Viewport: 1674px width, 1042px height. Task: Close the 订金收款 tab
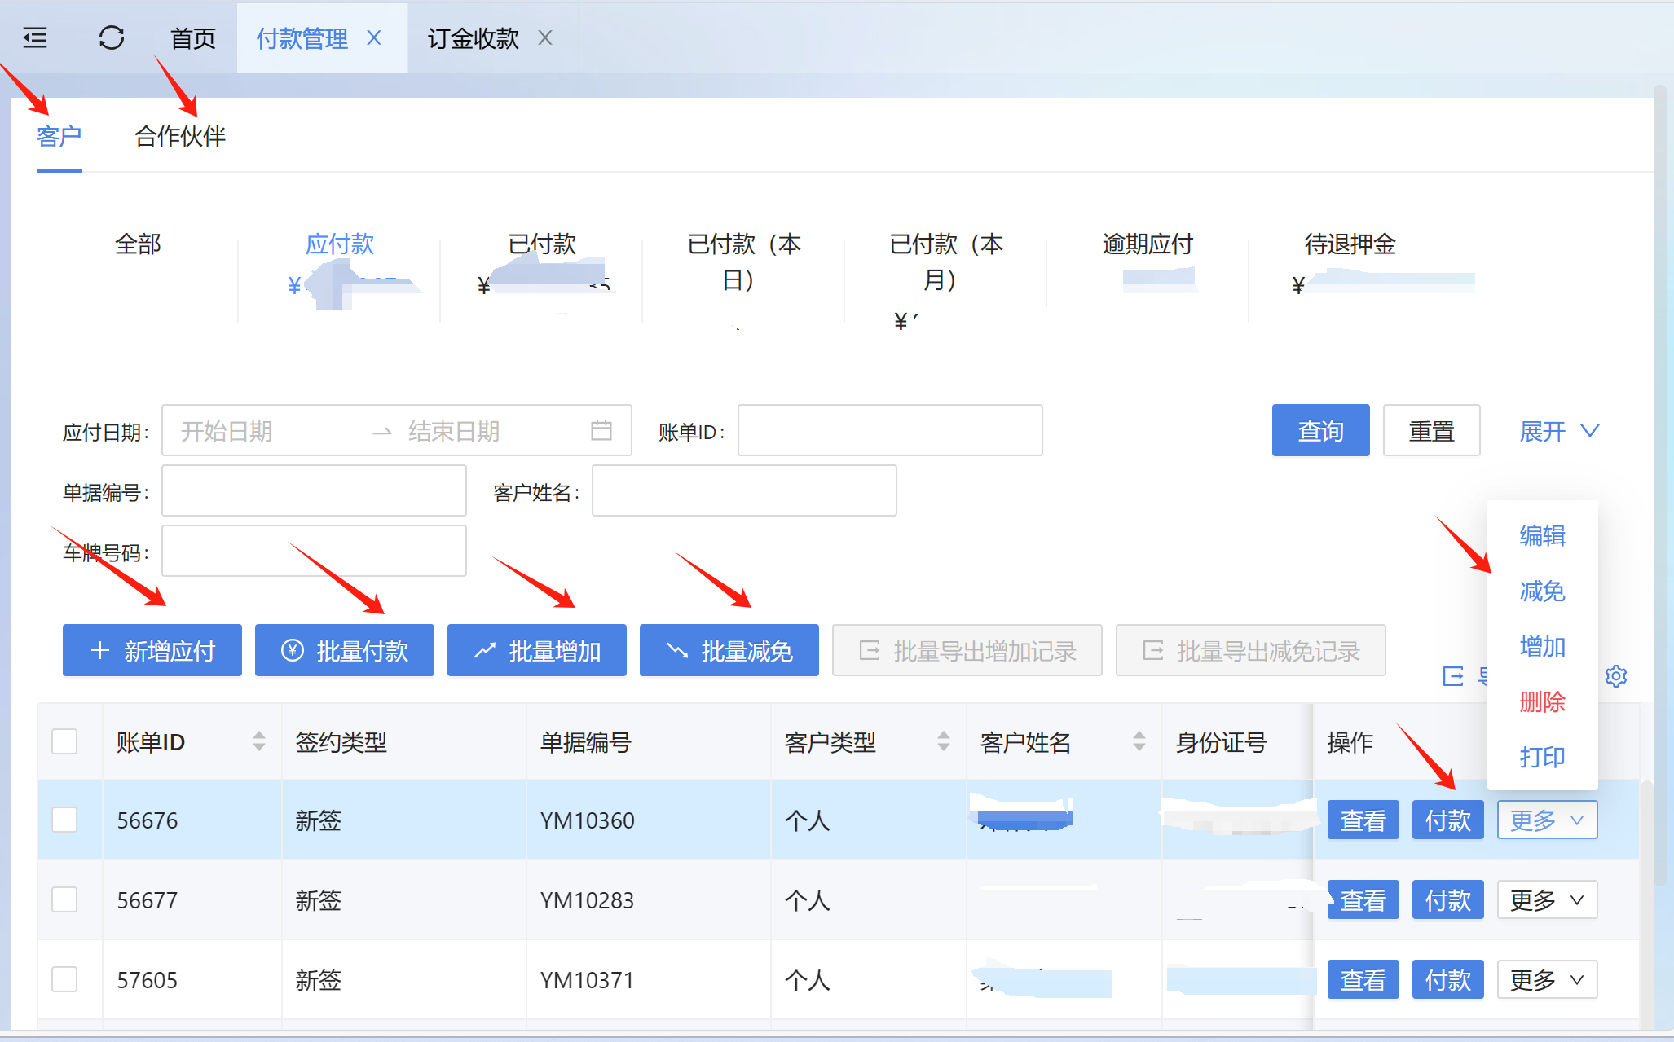coord(545,37)
